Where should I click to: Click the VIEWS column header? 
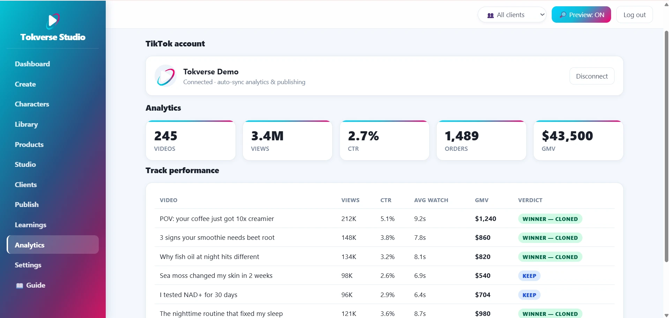(350, 200)
